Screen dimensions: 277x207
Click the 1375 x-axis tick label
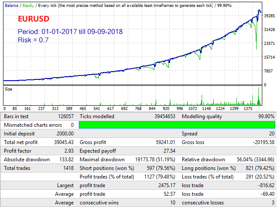248,109
